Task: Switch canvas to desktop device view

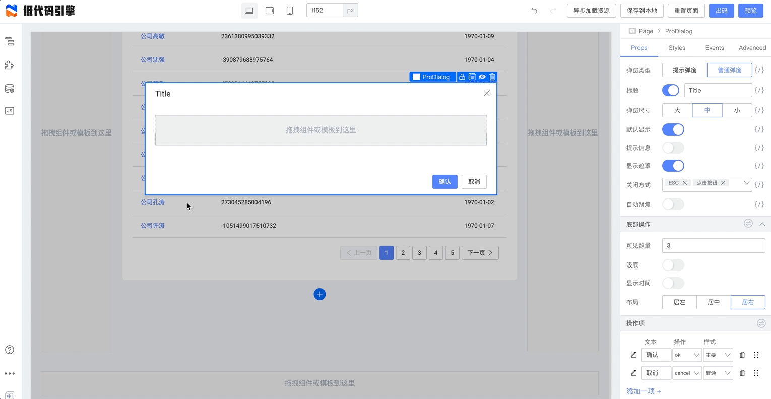Action: (x=249, y=11)
